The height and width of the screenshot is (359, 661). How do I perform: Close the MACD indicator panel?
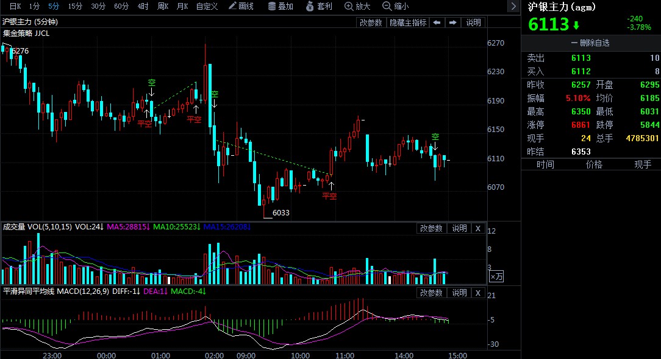click(477, 293)
